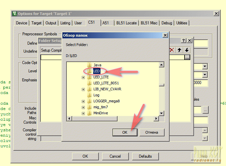
Task: Select the mig_tim7 folder
Action: (x=100, y=107)
